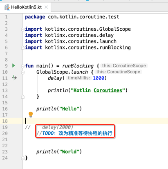Collapse the import block fold marker
Screen dimensions: 168x169
[23, 29]
